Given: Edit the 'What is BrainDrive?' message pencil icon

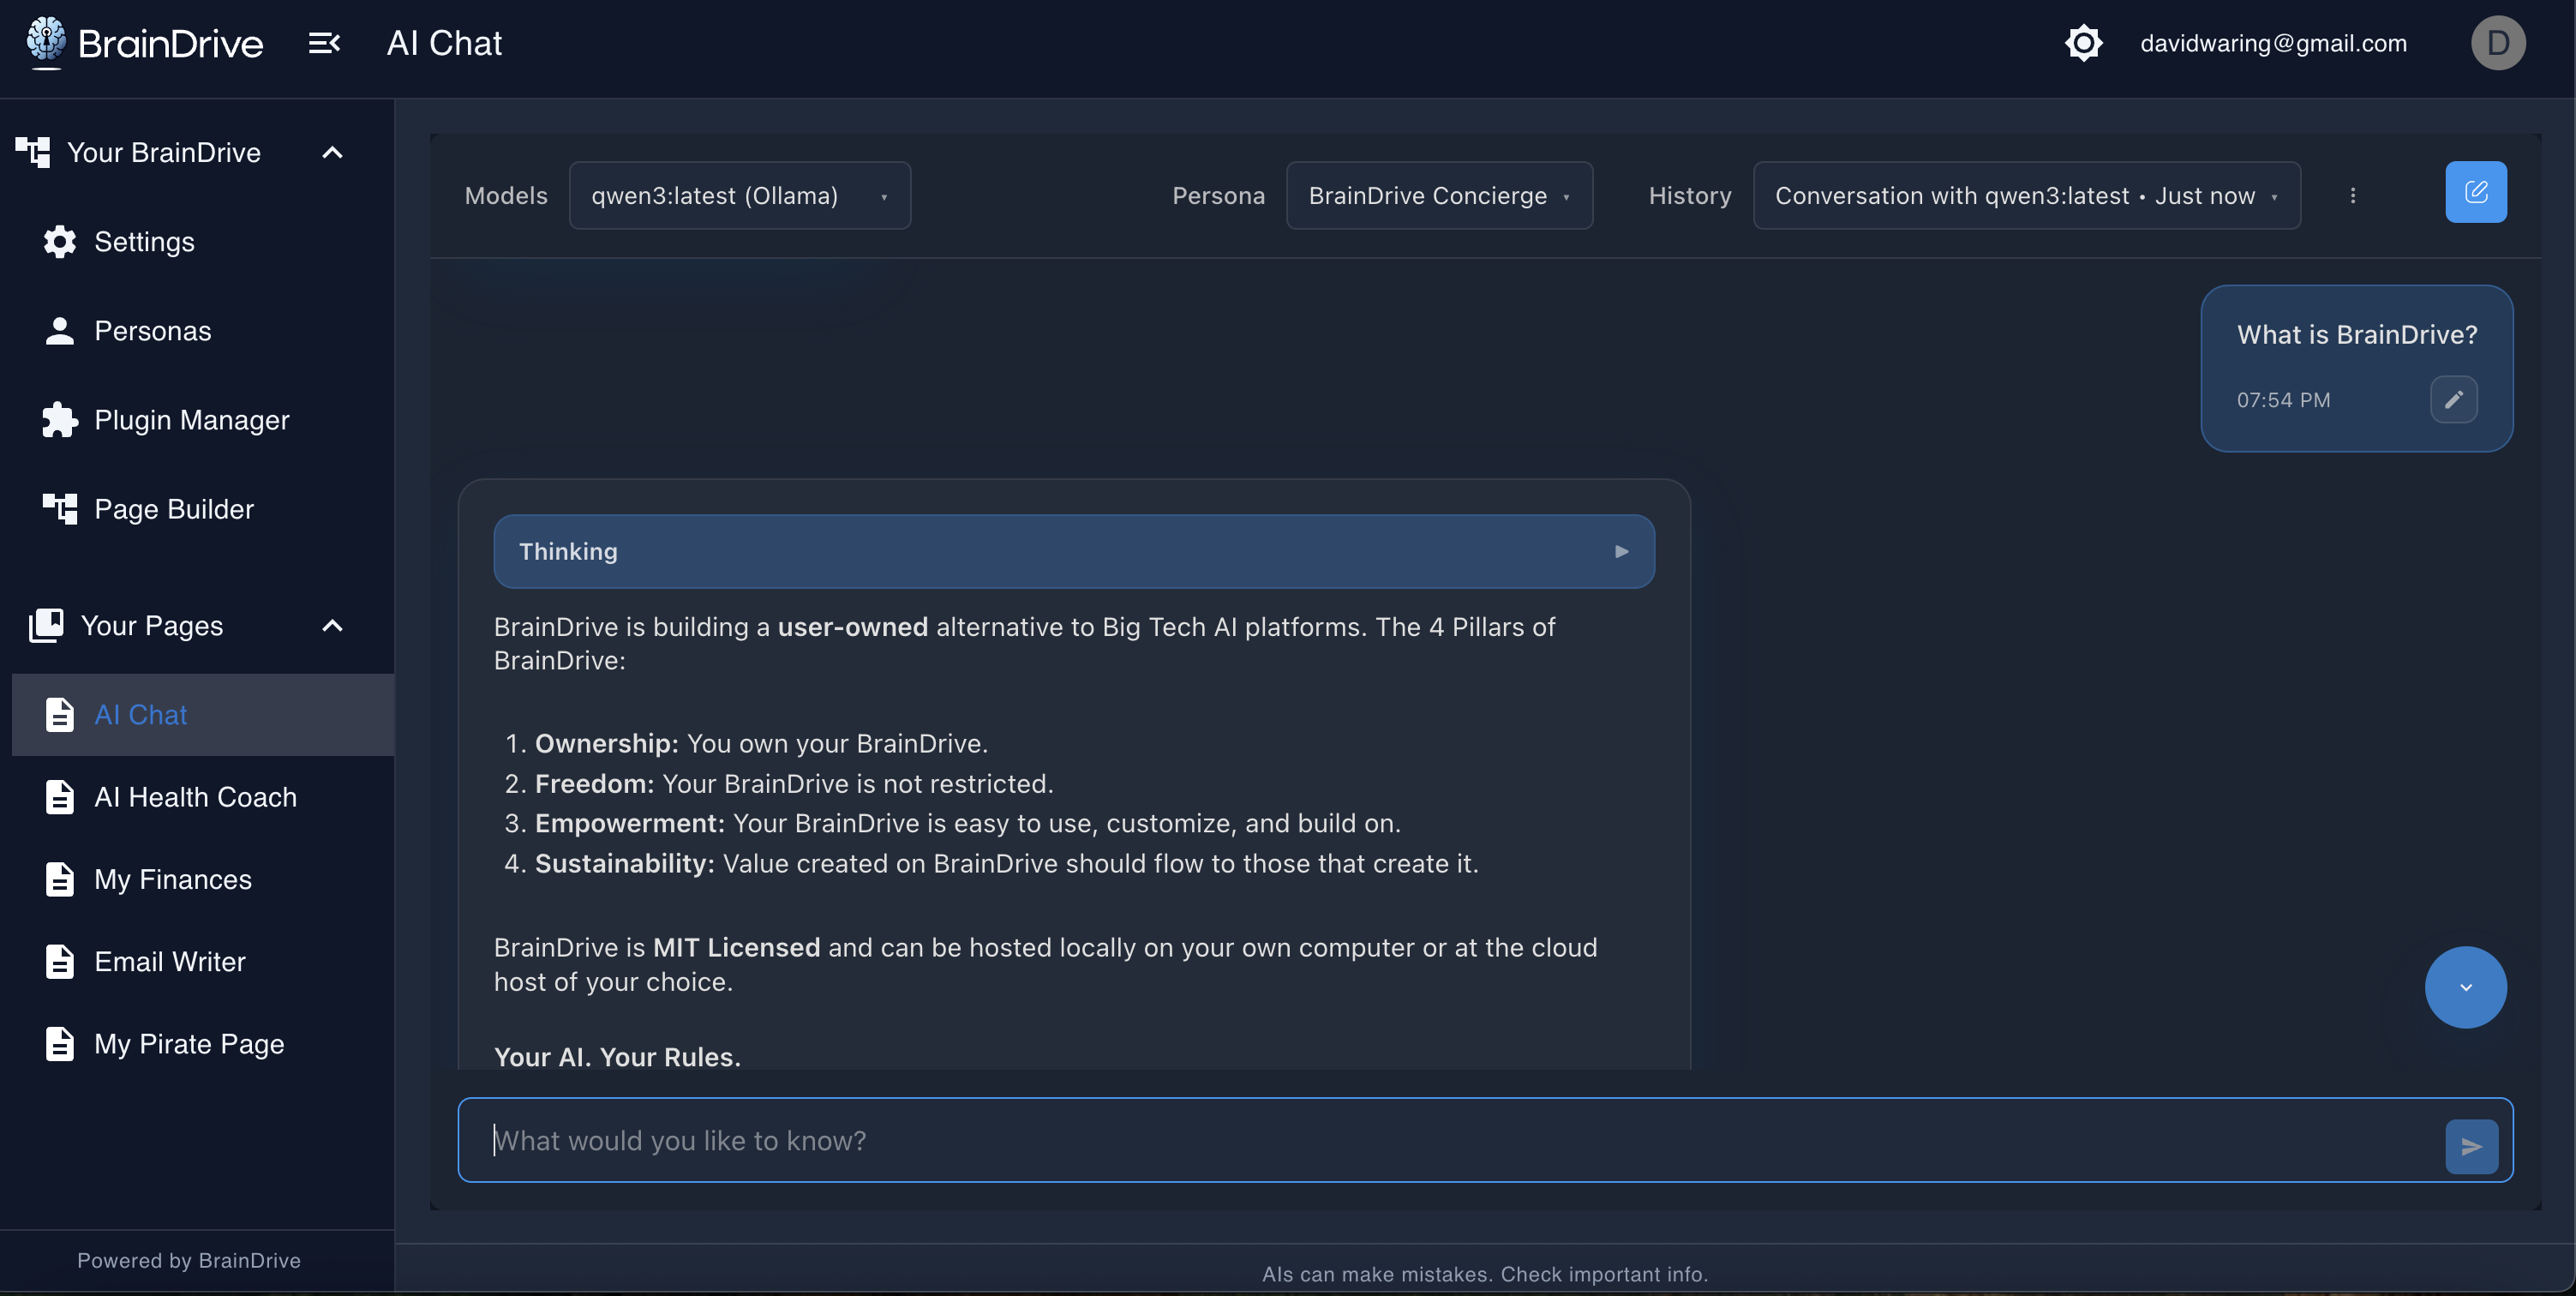Looking at the screenshot, I should coord(2453,400).
